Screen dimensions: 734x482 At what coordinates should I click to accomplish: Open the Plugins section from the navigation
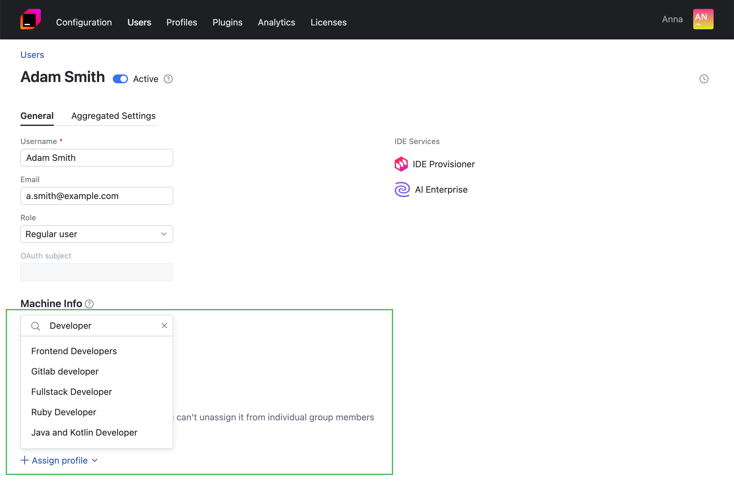[x=227, y=22]
